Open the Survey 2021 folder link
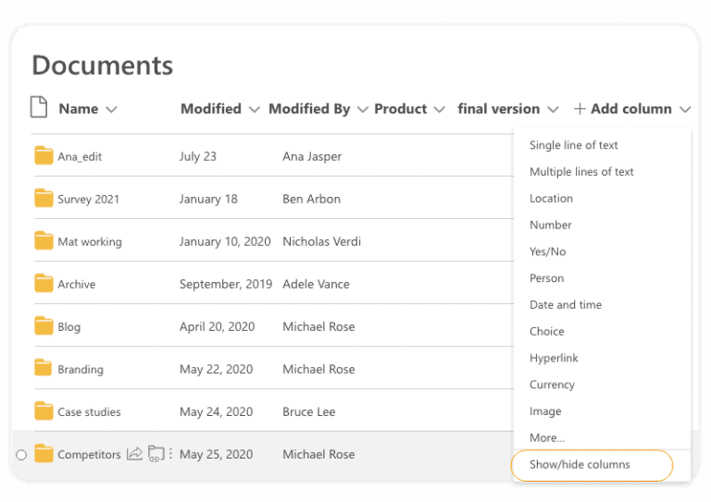 point(88,199)
